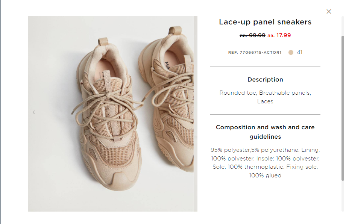The width and height of the screenshot is (346, 224).
Task: Collapse the Description section heading
Action: pos(265,80)
